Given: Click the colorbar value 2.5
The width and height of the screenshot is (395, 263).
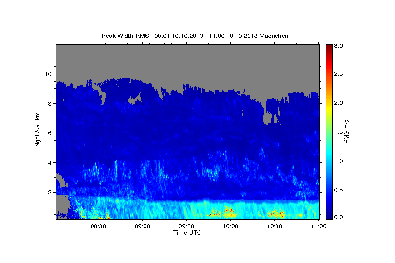Looking at the screenshot, I should pos(339,74).
